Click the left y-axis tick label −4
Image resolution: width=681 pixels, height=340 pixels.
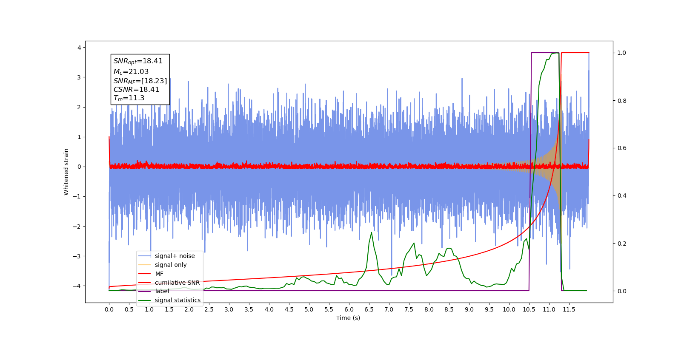[77, 286]
